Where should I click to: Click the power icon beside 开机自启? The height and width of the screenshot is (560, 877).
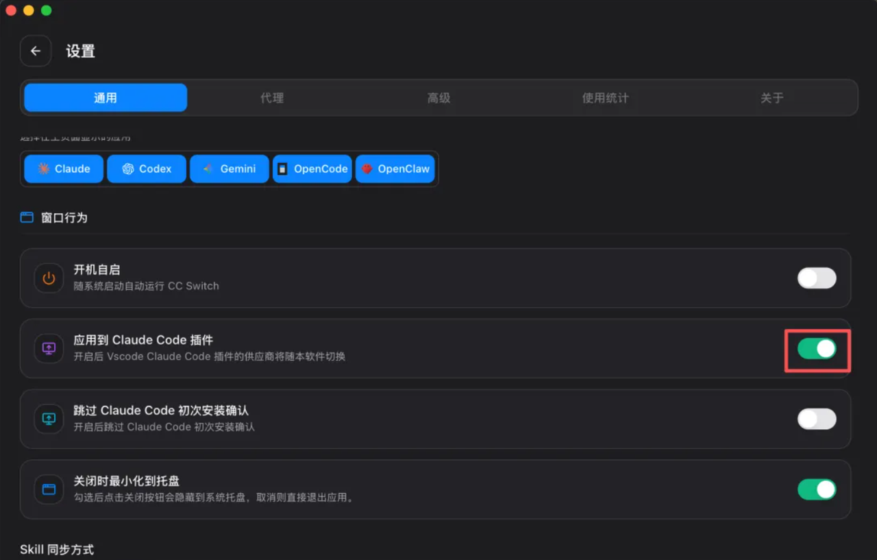point(49,278)
